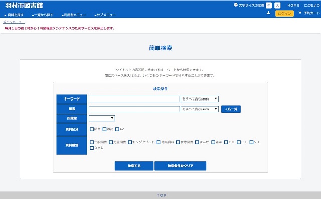Screen dimensions: 321x199
Task: Click the font size change icon
Action: [x=236, y=5]
